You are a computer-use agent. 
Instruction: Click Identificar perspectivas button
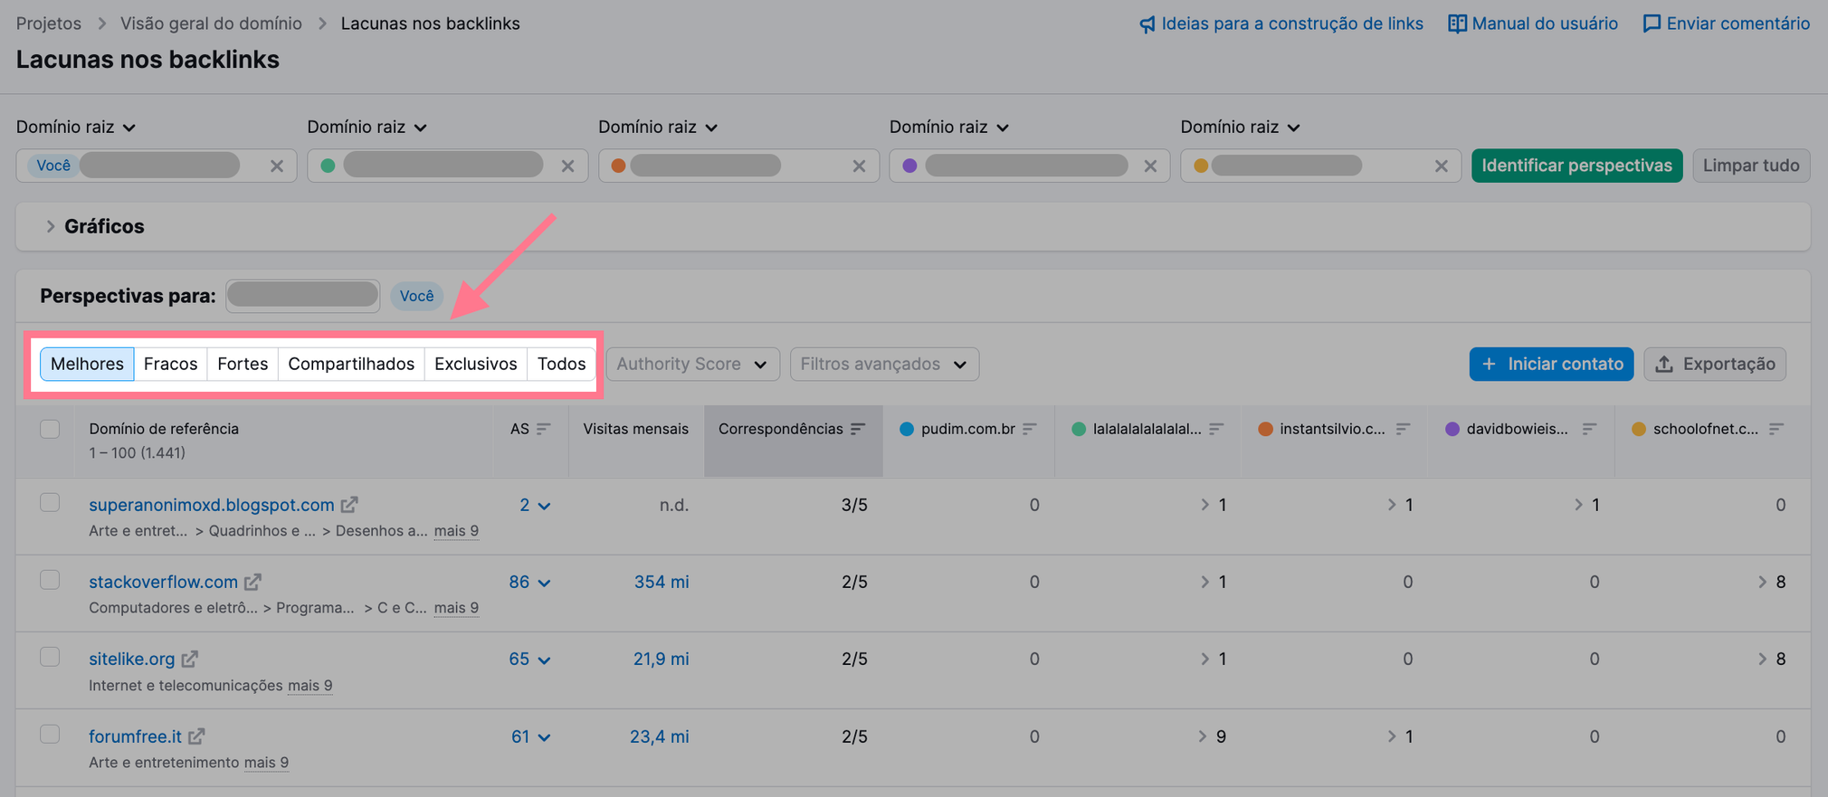[1576, 166]
